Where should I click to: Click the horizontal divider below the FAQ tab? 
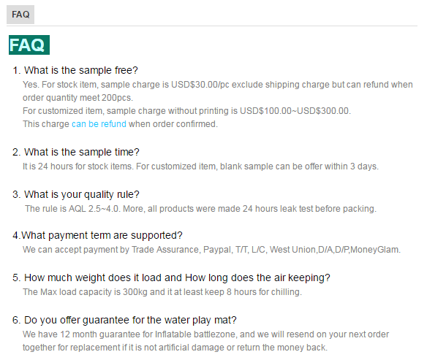point(219,26)
